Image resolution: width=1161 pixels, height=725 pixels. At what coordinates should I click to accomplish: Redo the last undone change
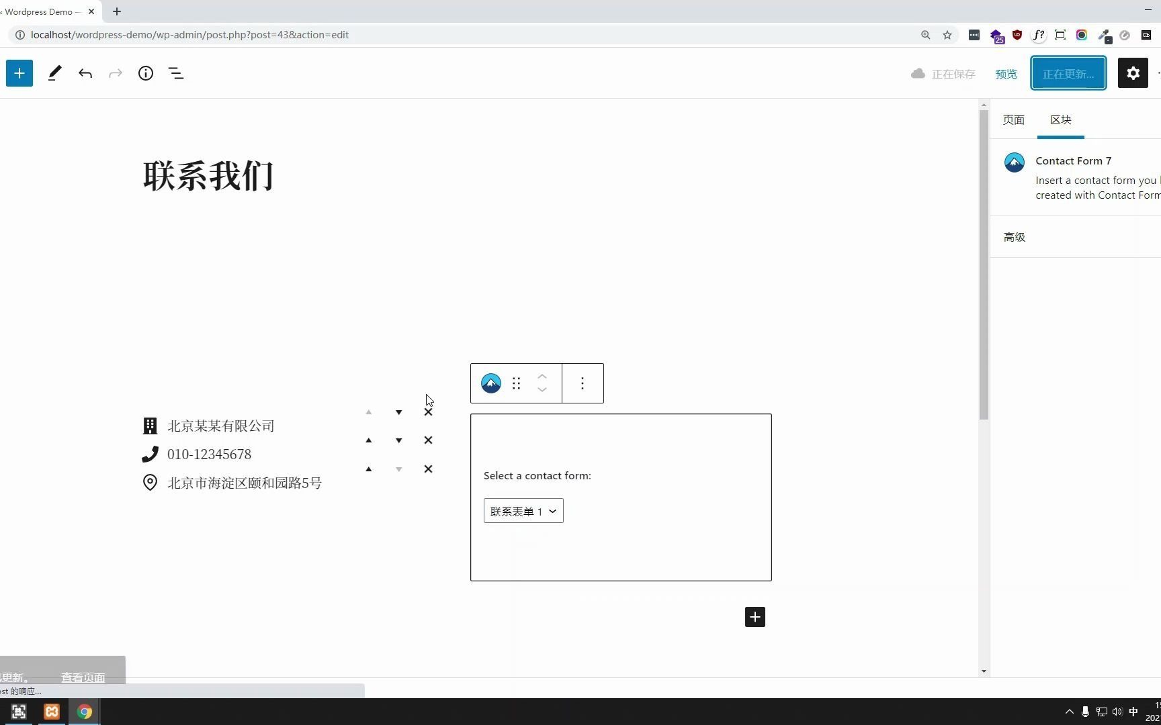[116, 73]
